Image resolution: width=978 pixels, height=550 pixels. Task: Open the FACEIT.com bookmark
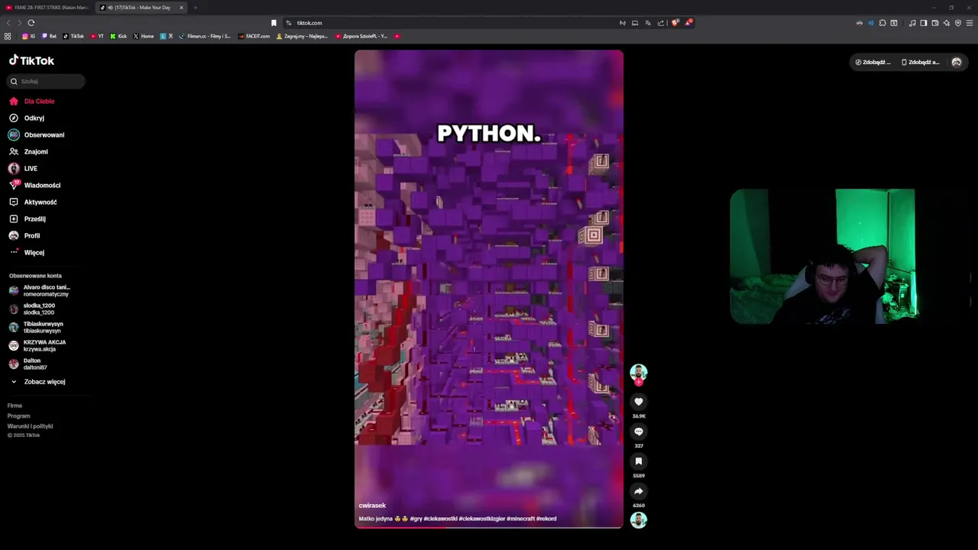point(254,36)
